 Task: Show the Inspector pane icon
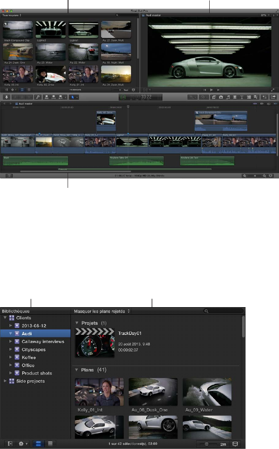pos(265,97)
